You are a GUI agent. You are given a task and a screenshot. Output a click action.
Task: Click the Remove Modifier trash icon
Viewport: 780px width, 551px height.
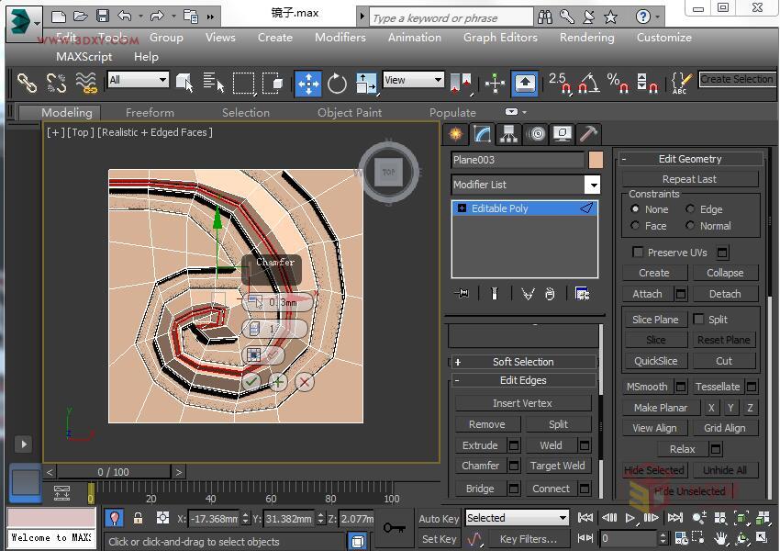point(551,293)
